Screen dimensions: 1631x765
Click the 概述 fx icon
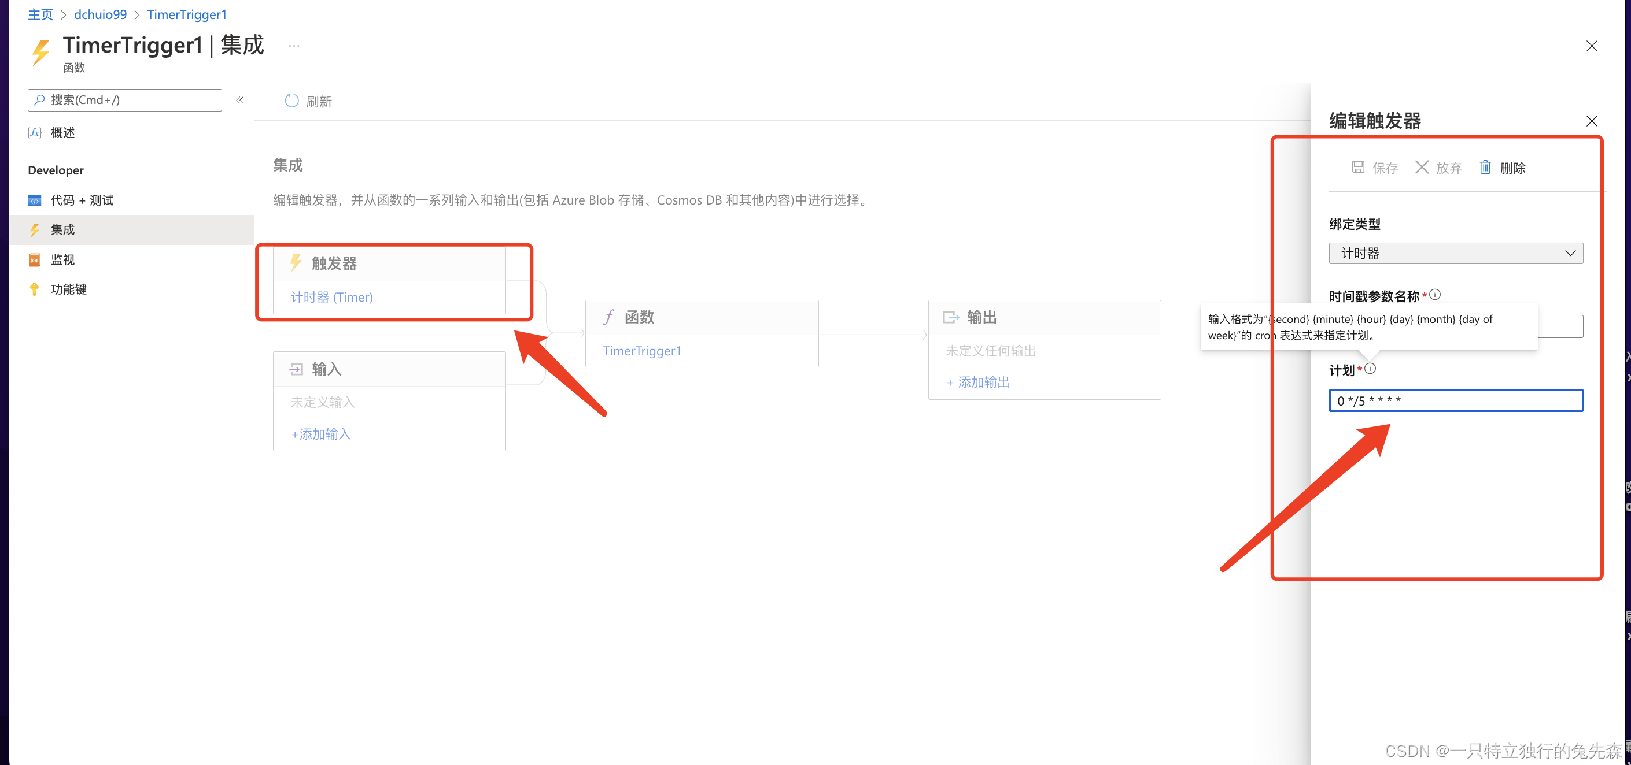pyautogui.click(x=35, y=132)
